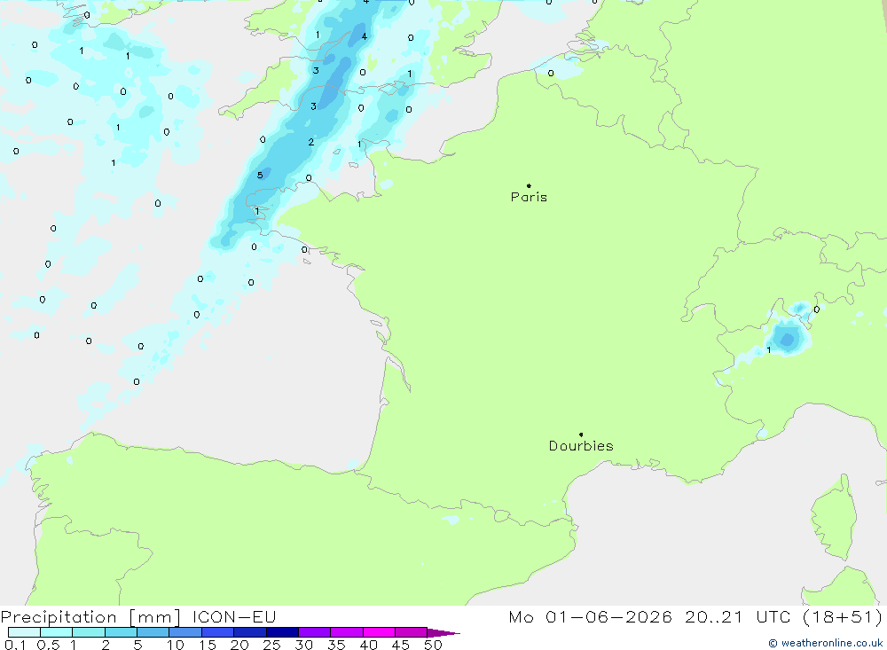Click the purple arrow tip above 50 mm
887x650 pixels.
point(443,632)
